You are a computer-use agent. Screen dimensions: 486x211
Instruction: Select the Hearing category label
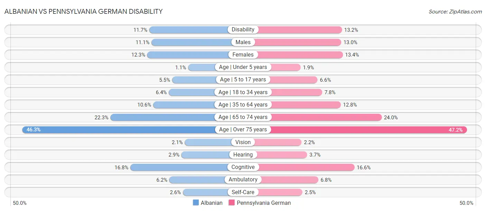click(243, 155)
